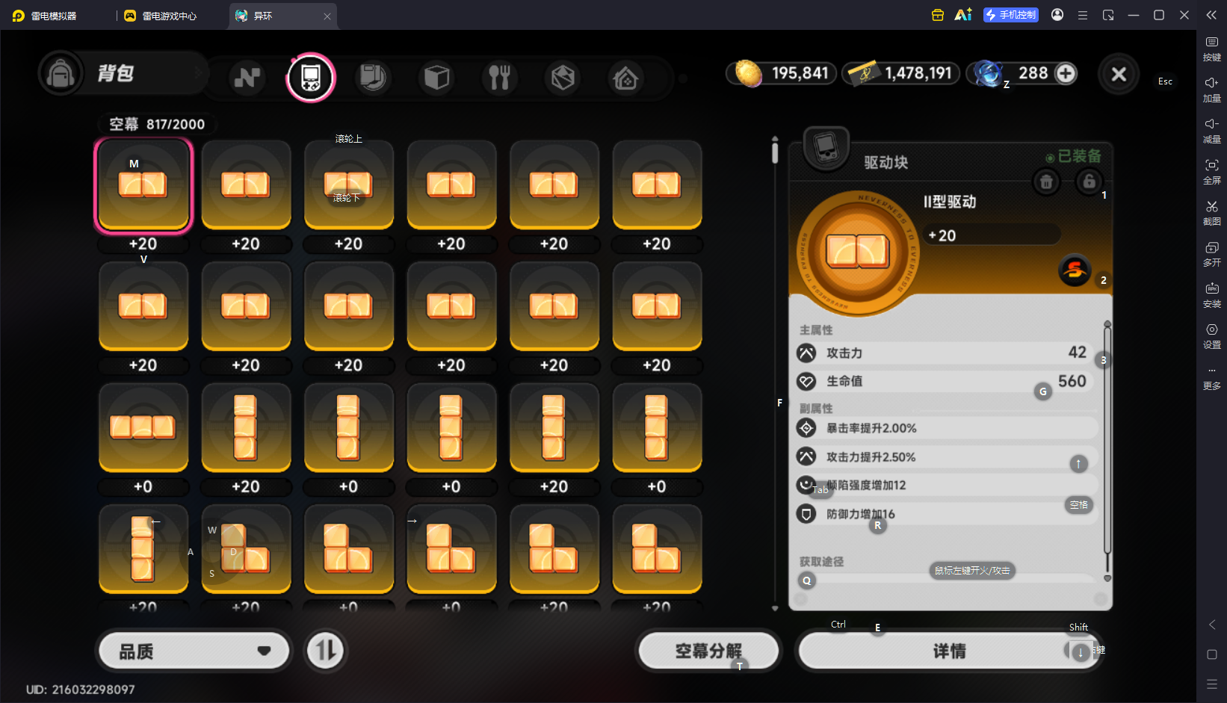This screenshot has height=703, width=1227.
Task: Click the red S character badge icon
Action: [1075, 270]
